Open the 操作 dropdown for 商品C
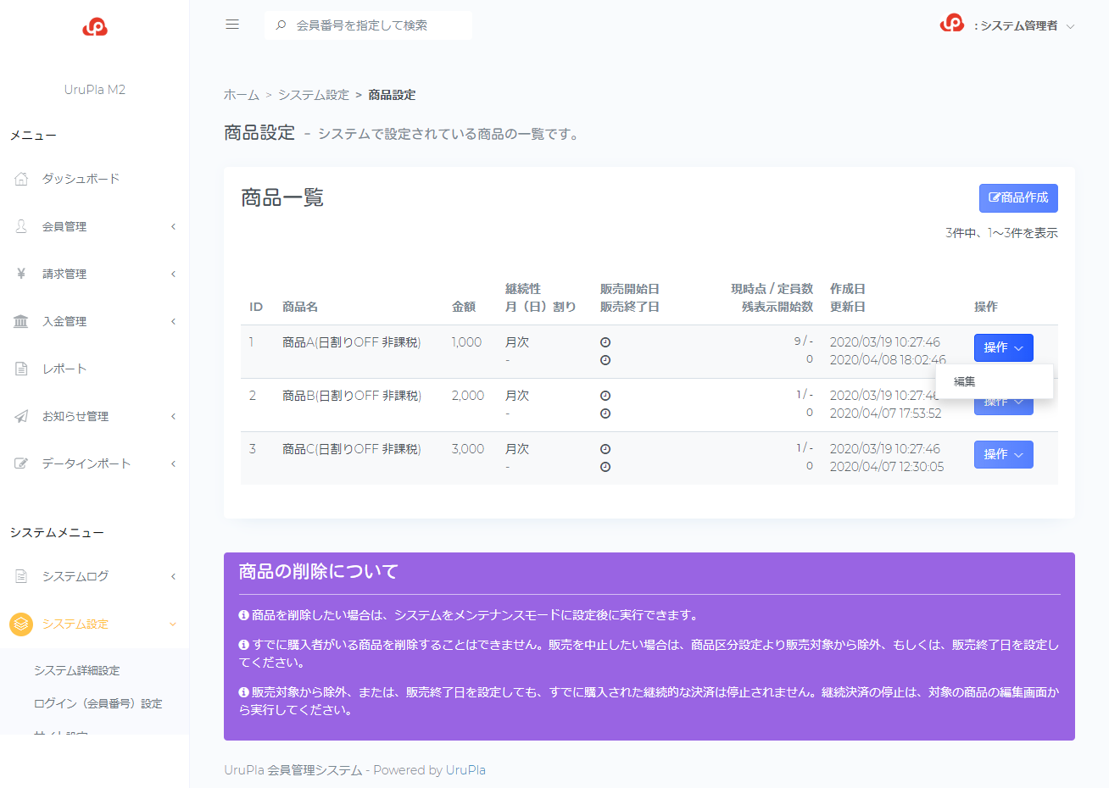 click(x=1004, y=454)
